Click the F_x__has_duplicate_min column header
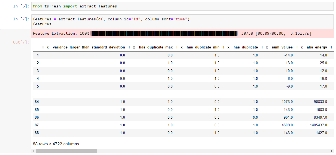The image size is (336, 155). tap(198, 47)
